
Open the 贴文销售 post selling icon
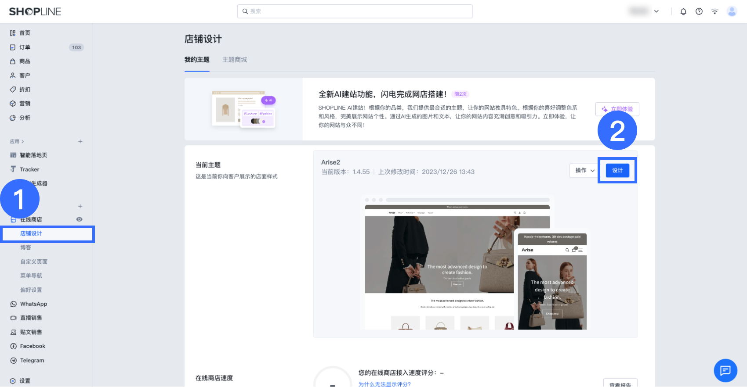click(14, 332)
